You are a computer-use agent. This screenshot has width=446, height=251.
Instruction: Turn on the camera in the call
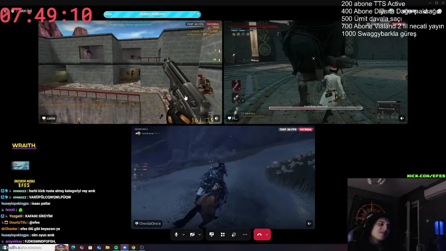point(192,235)
